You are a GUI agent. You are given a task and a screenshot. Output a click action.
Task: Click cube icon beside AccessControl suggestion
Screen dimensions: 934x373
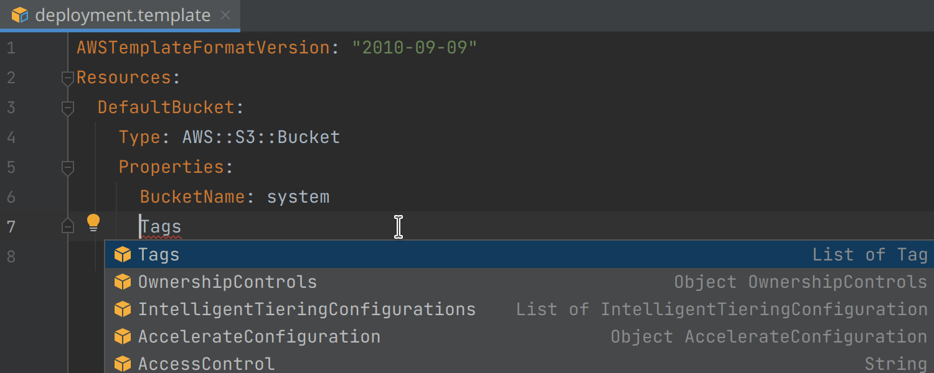tap(123, 363)
